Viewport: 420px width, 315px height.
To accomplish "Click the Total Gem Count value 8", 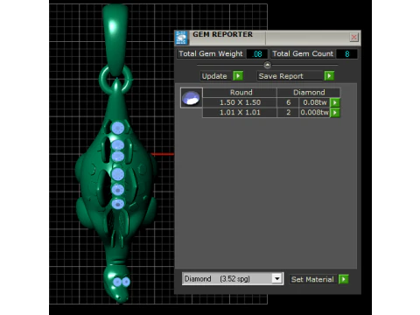I will click(346, 54).
